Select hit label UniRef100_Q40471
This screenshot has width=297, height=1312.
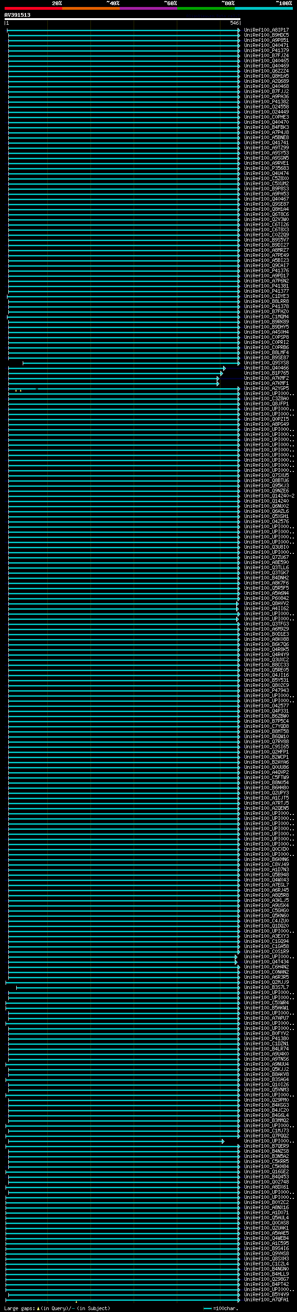point(266,45)
